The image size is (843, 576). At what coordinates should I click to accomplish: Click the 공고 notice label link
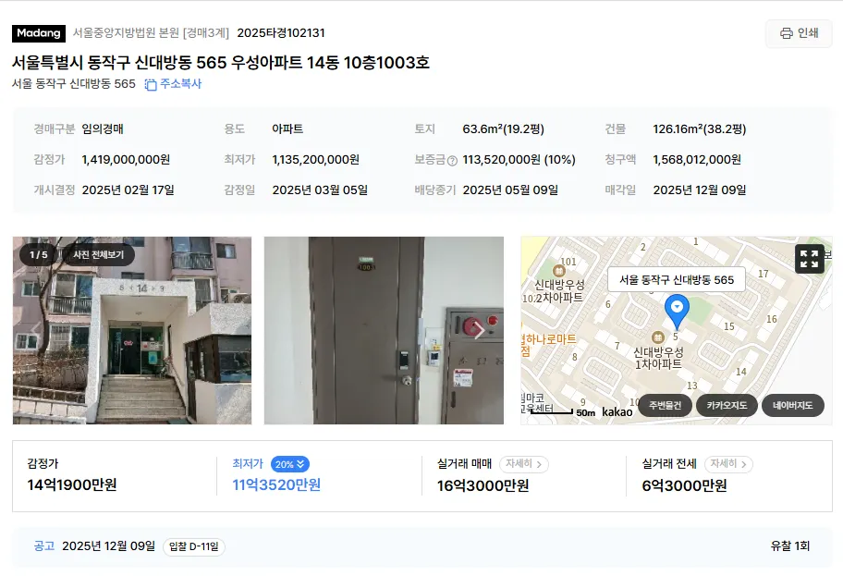click(44, 545)
